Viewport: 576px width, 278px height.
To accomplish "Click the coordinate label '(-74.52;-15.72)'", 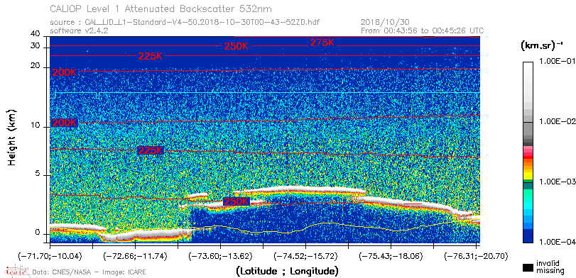I will click(x=306, y=256).
